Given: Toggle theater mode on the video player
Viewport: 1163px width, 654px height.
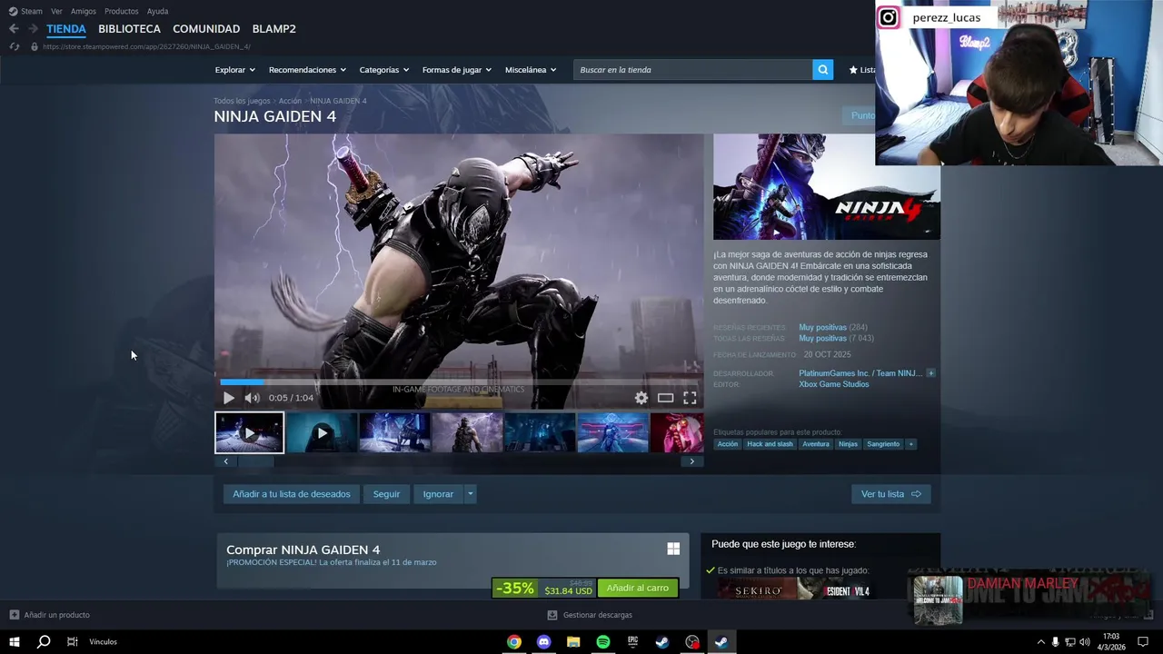Looking at the screenshot, I should click(666, 398).
